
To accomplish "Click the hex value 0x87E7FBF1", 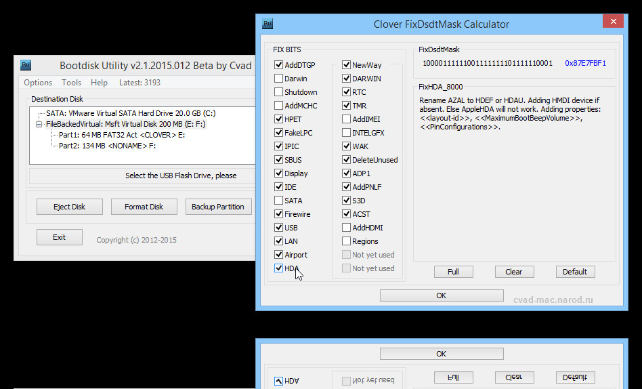I will pos(586,63).
